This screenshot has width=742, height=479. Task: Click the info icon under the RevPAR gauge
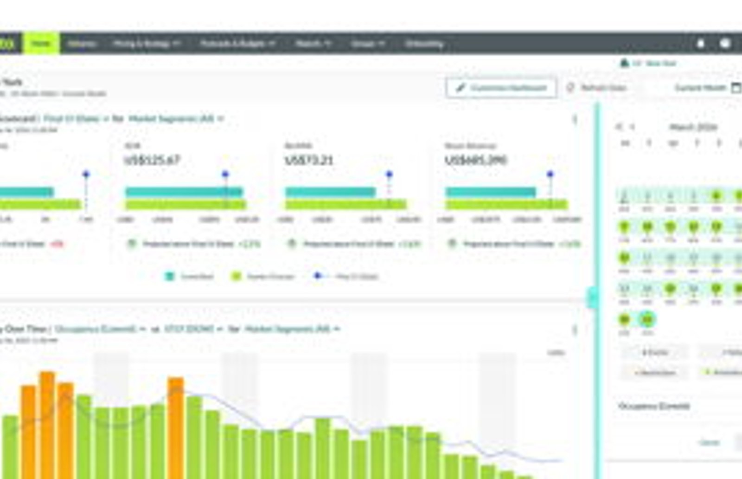(292, 243)
